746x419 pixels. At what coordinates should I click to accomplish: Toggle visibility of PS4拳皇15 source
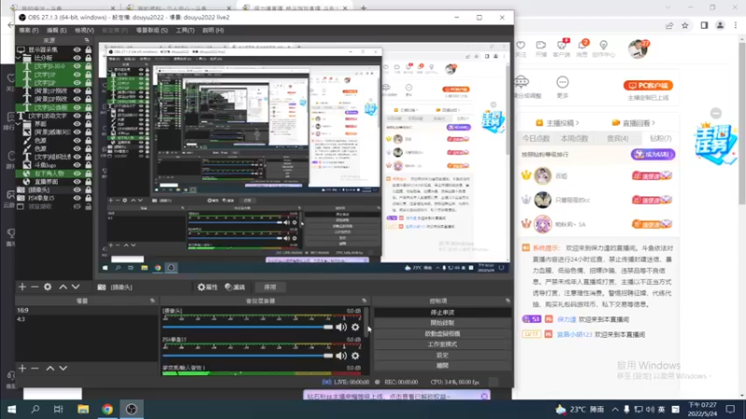77,198
